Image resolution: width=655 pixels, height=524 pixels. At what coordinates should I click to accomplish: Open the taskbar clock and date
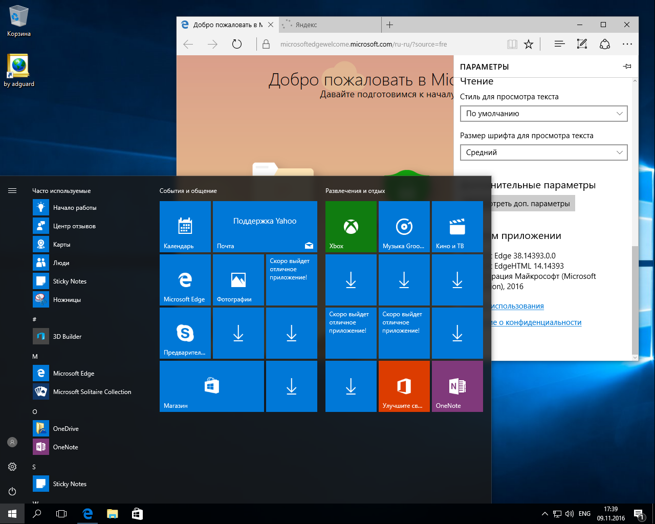pyautogui.click(x=611, y=514)
